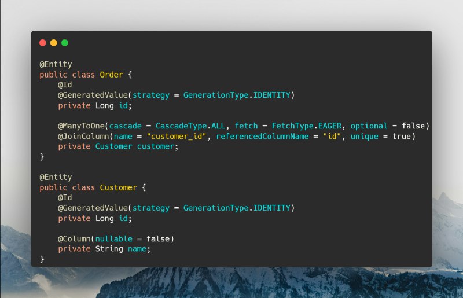Click the "customer;" field name
This screenshot has height=298, width=463.
pyautogui.click(x=157, y=146)
